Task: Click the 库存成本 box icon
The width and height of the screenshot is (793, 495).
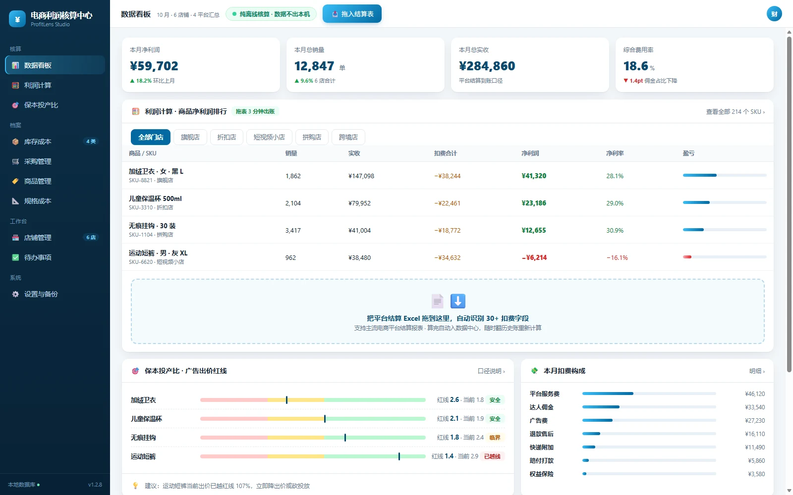Action: click(x=15, y=142)
